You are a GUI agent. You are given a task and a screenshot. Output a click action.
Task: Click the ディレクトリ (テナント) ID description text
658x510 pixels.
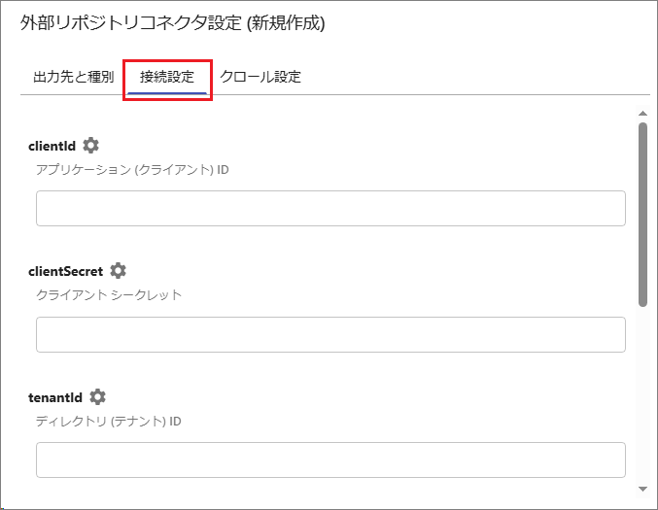[109, 421]
